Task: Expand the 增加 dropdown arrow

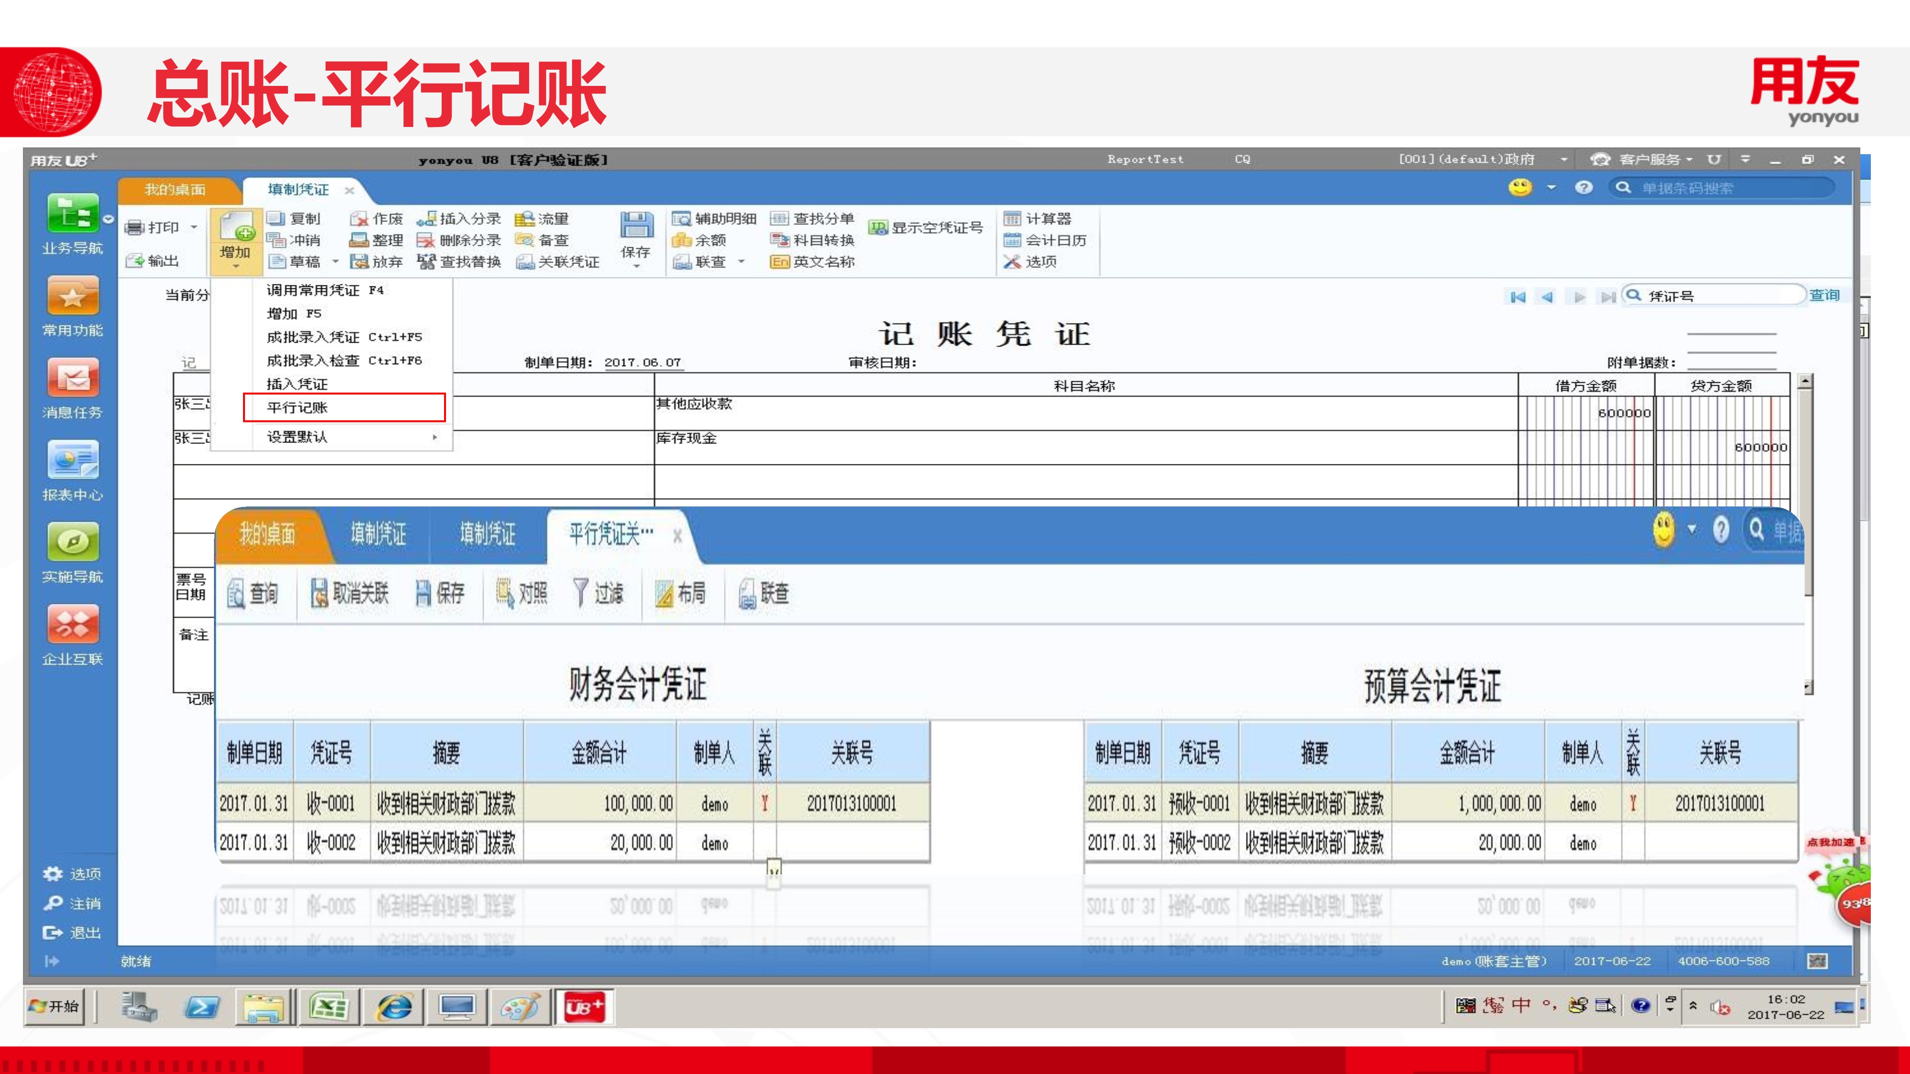Action: point(235,266)
